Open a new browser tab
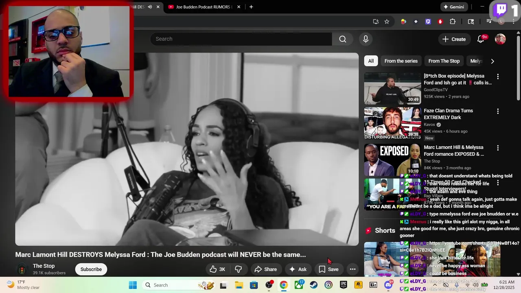This screenshot has height=293, width=521. pos(251,7)
